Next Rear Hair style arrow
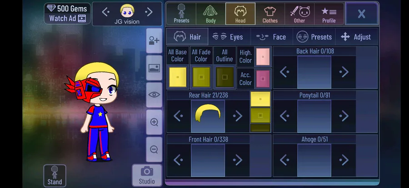 click(x=237, y=116)
